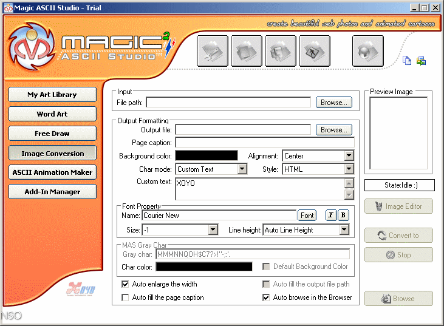Click Custom text scrollbar down arrow
This screenshot has width=444, height=326.
click(x=349, y=195)
